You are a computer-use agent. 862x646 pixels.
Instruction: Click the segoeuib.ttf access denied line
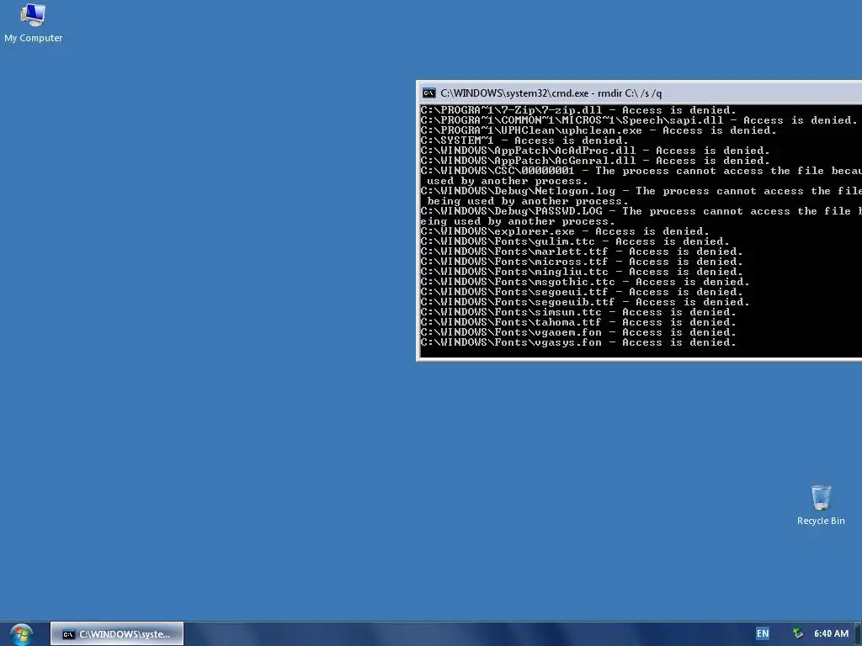coord(585,302)
